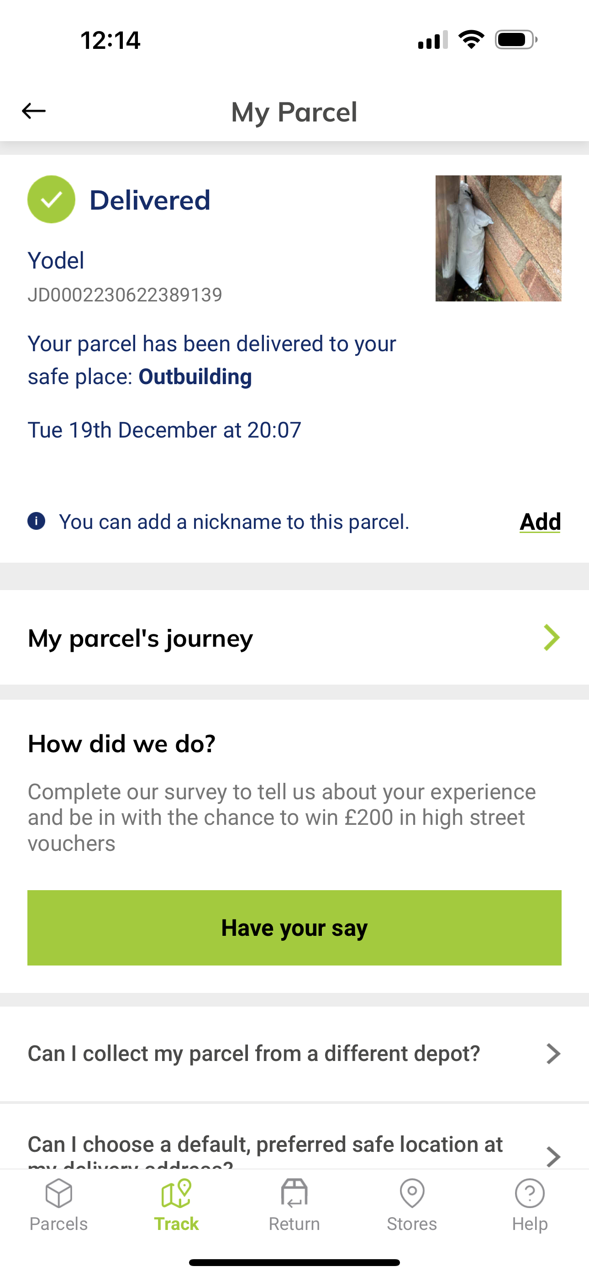589x1277 pixels.
Task: Open the Parcels box icon
Action: 58,1193
